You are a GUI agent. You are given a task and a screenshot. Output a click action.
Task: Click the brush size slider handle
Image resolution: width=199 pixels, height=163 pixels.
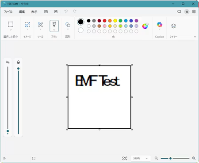8,131
